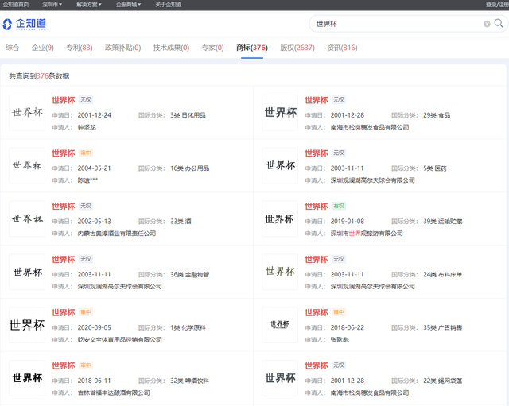Click applicant 钟坚龙
509x406 pixels.
coord(87,127)
